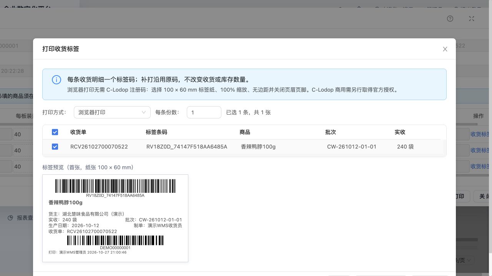Click the 商品 column header
The height and width of the screenshot is (276, 492).
[245, 132]
